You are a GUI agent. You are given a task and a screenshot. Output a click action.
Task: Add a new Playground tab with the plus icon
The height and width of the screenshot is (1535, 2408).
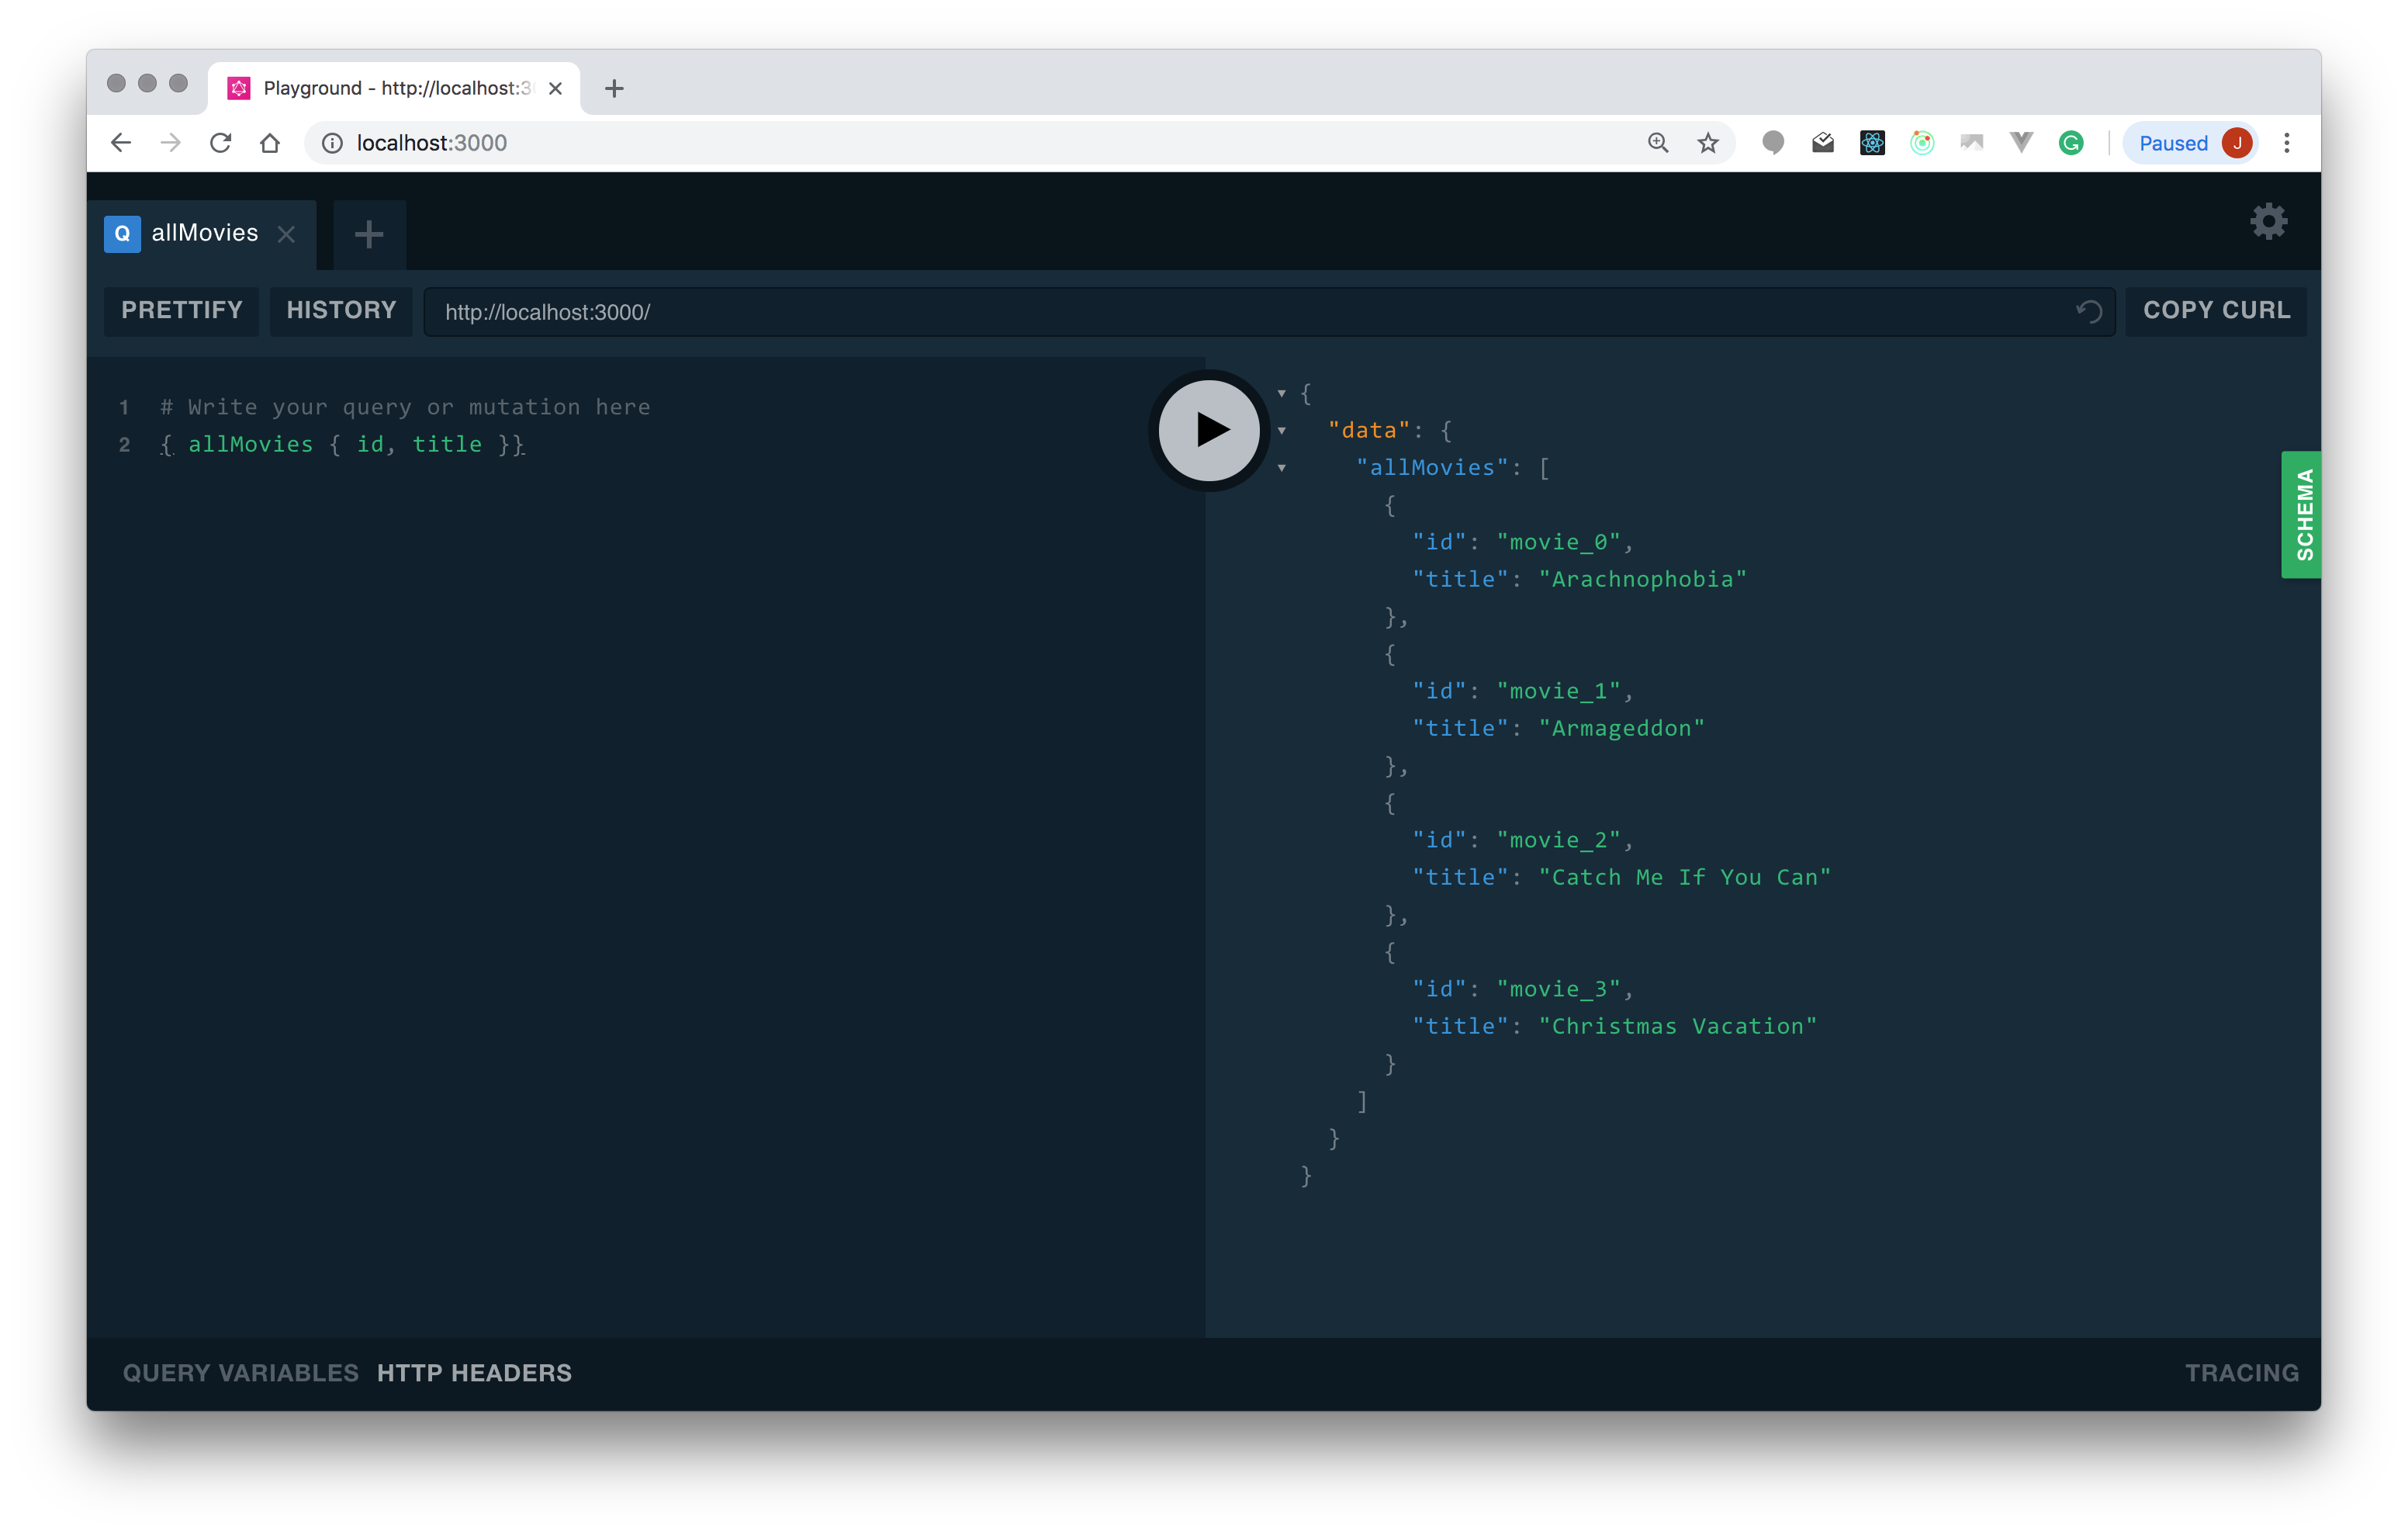[x=369, y=234]
